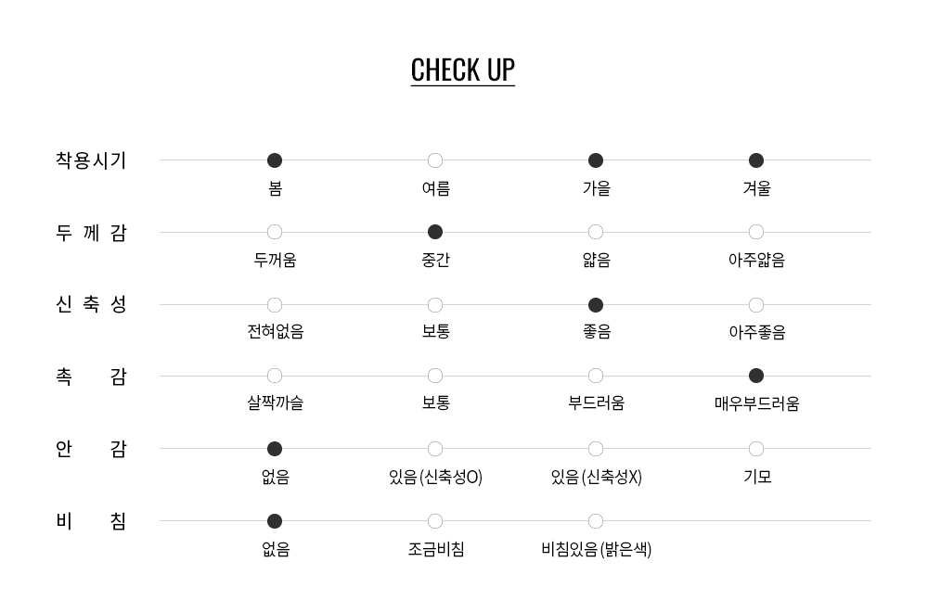Click the 비침있음 (밝은색) option label
The height and width of the screenshot is (613, 928).
coord(596,550)
